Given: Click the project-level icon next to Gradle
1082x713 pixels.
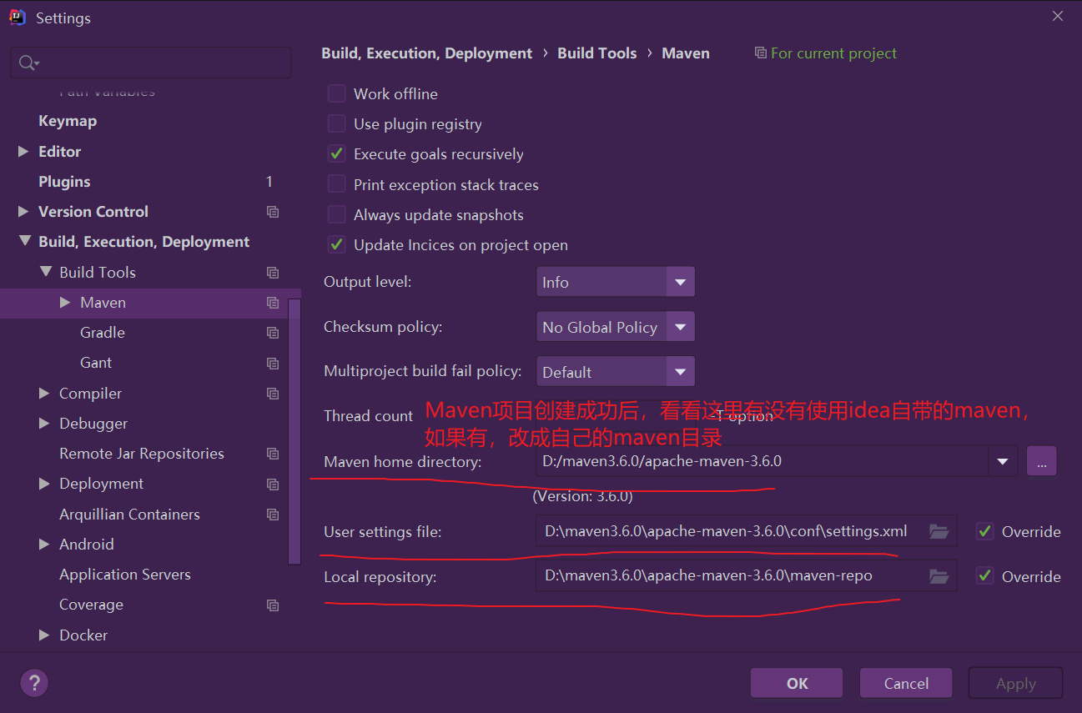Looking at the screenshot, I should (x=272, y=333).
